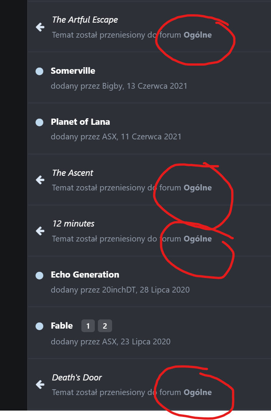Open the Death's Door topic
The width and height of the screenshot is (271, 420).
pos(77,377)
